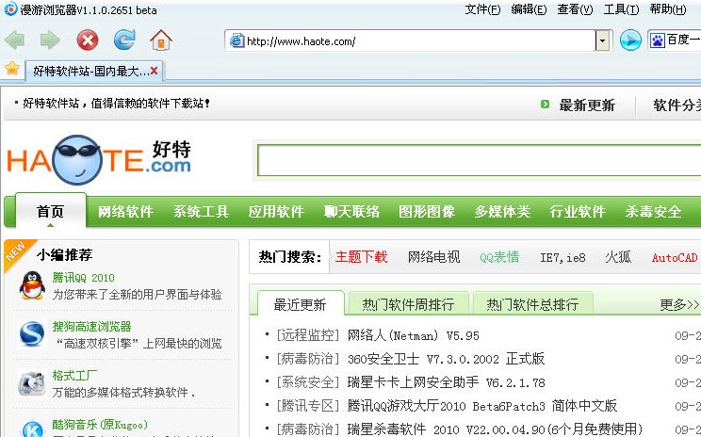Open 网络软件 category
The width and height of the screenshot is (701, 437).
pyautogui.click(x=125, y=211)
